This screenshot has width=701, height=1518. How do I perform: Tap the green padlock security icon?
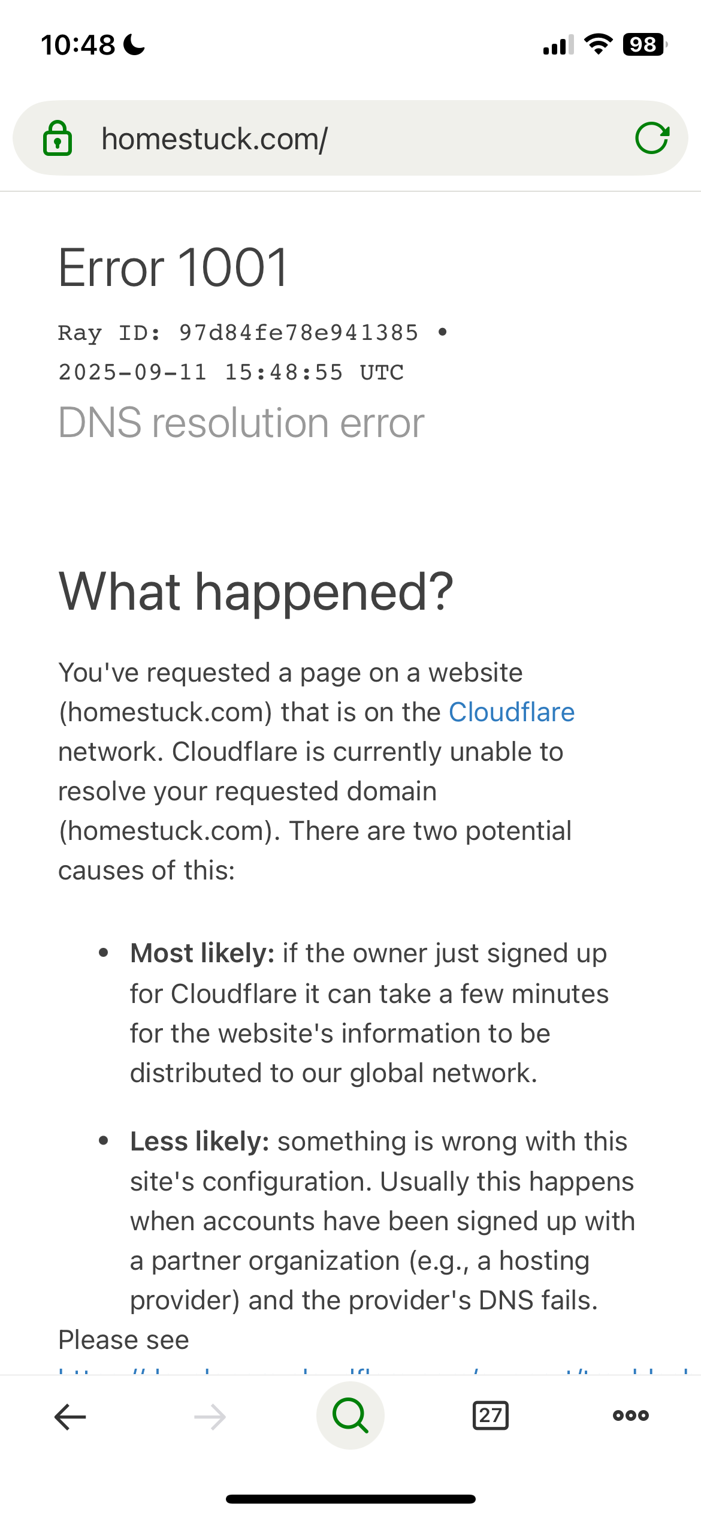click(x=58, y=138)
